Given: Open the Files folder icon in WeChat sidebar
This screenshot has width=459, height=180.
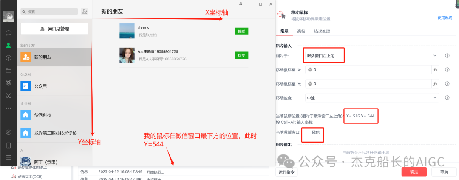Looking at the screenshot, I should tap(8, 70).
